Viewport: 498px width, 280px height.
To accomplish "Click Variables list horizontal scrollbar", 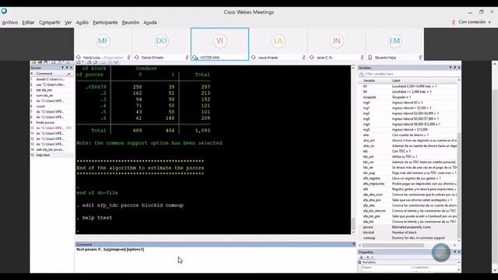I will [393, 245].
